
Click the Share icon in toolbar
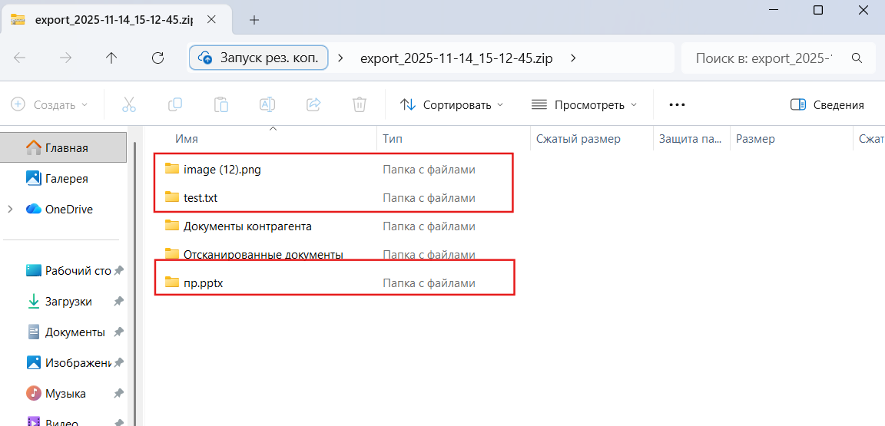[313, 104]
